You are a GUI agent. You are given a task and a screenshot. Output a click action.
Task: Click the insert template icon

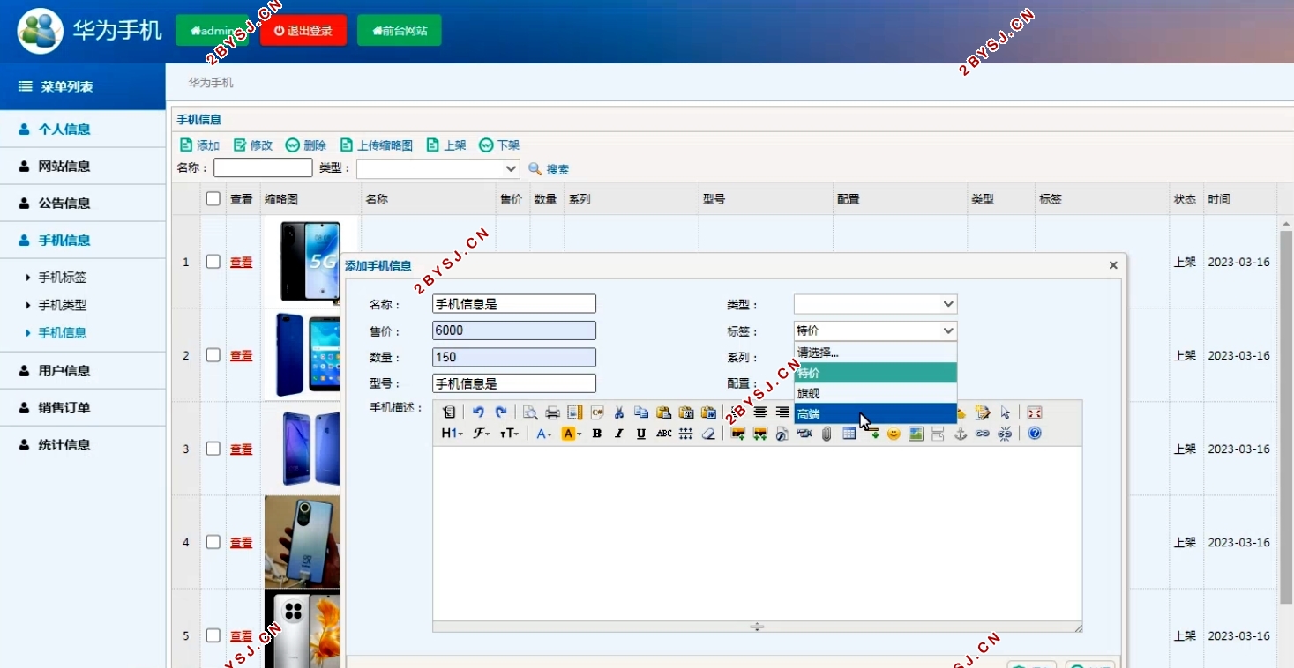pyautogui.click(x=574, y=412)
